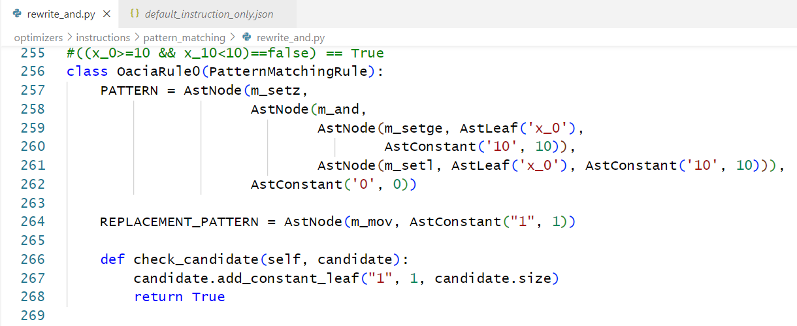Image resolution: width=797 pixels, height=326 pixels.
Task: Close the rewrite_and.py tab
Action: (x=107, y=14)
